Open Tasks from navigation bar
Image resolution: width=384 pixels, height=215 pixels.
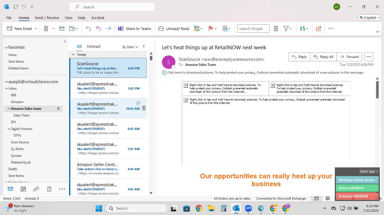(49, 189)
